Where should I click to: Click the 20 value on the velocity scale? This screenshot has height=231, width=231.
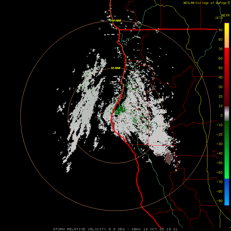coord(220,96)
